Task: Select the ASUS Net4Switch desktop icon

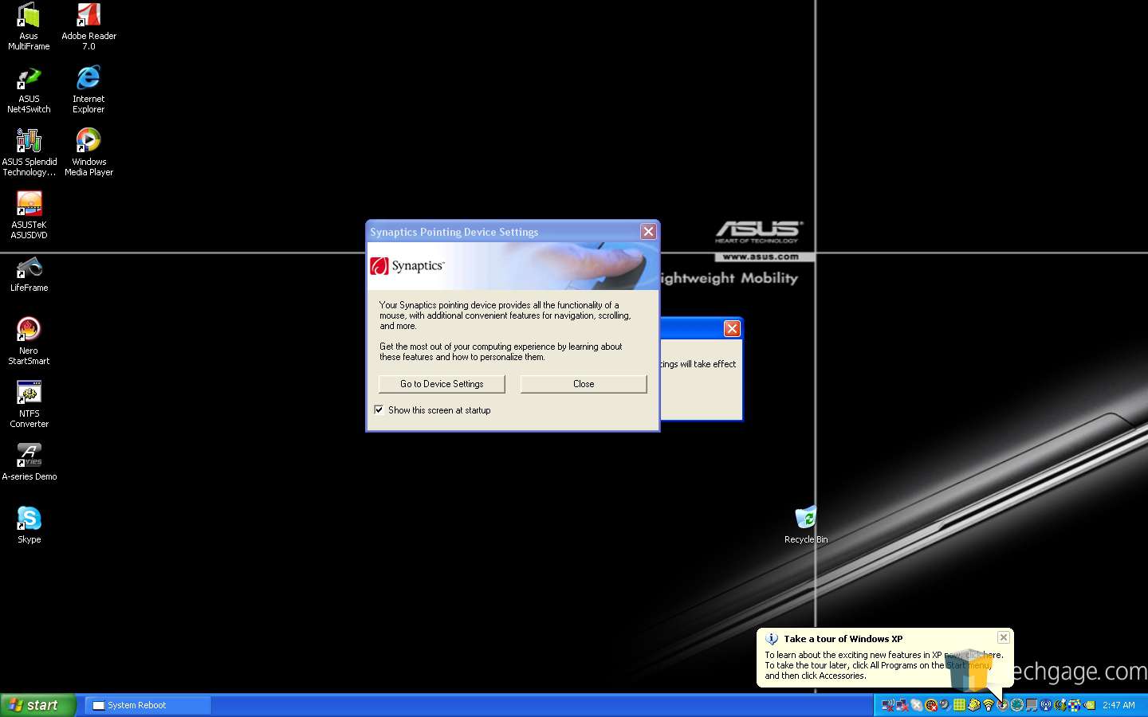Action: (29, 90)
